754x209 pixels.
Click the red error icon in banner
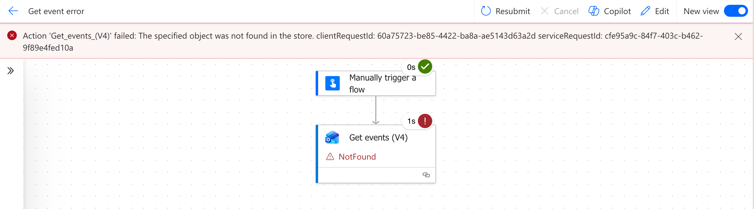(x=12, y=36)
